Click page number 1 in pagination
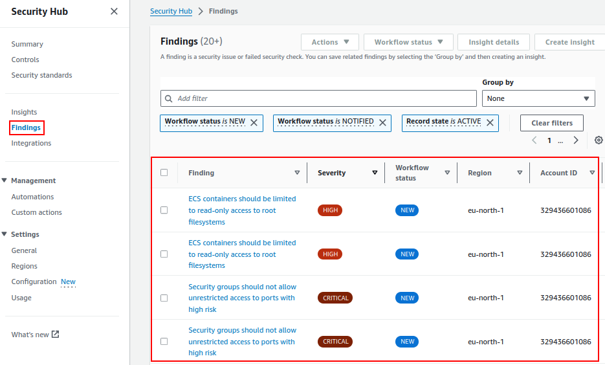Viewport: 605px width, 365px height. [549, 140]
